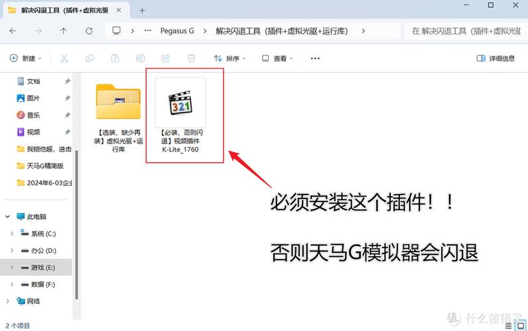Image resolution: width=528 pixels, height=331 pixels.
Task: Click the Share icon in toolbar
Action: [x=166, y=58]
